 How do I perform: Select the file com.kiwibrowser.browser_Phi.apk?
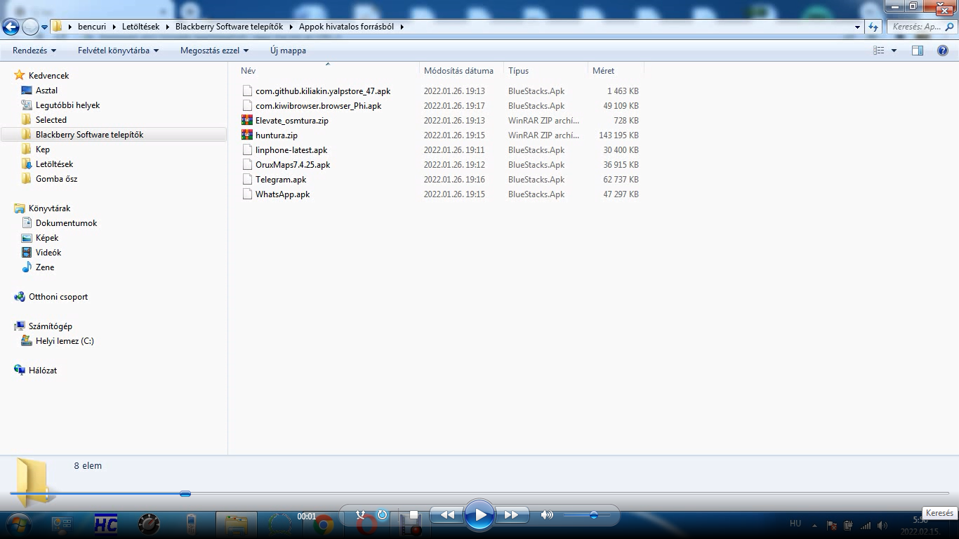pos(319,106)
